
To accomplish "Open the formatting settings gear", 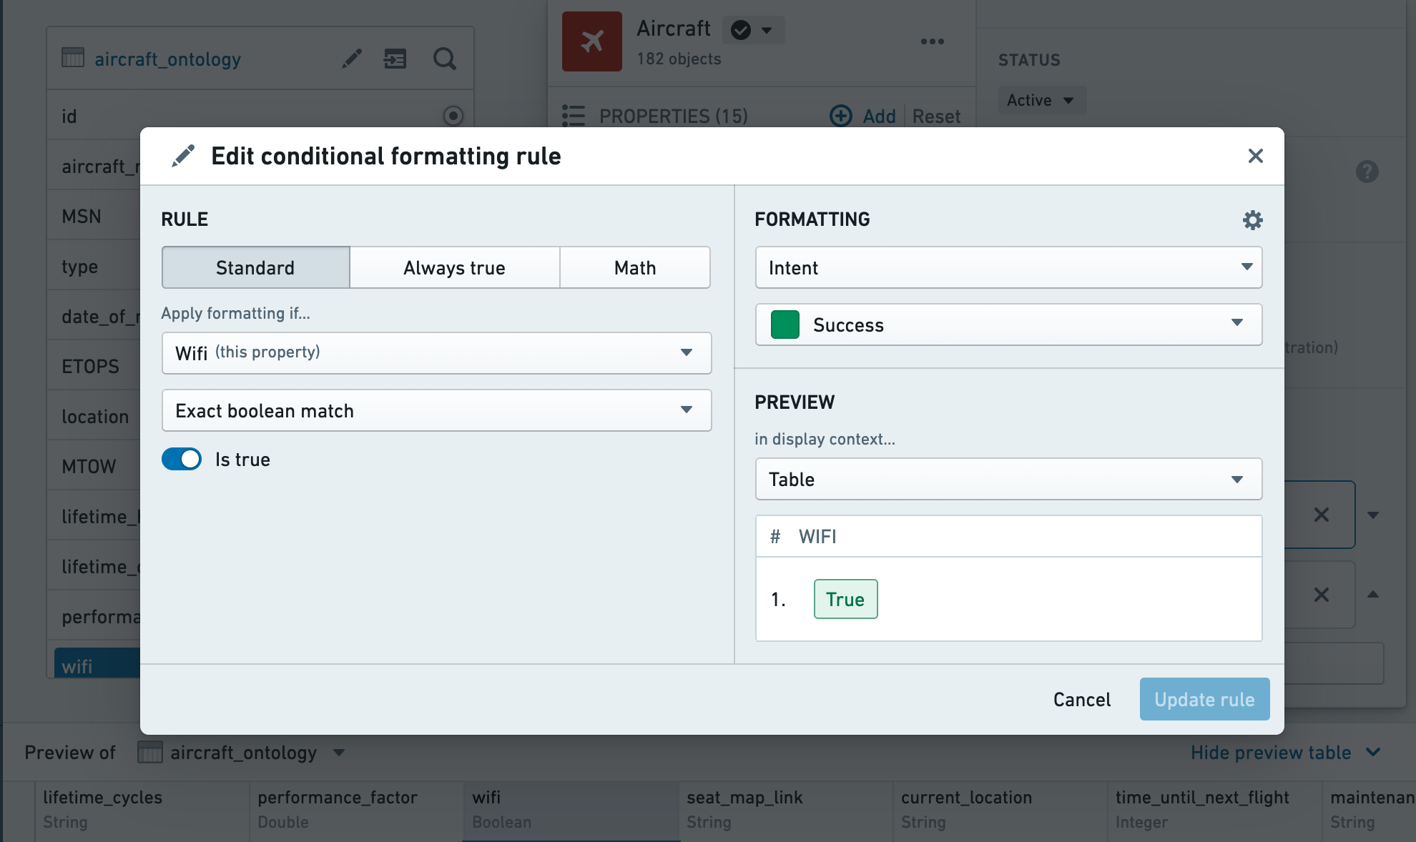I will click(1252, 219).
